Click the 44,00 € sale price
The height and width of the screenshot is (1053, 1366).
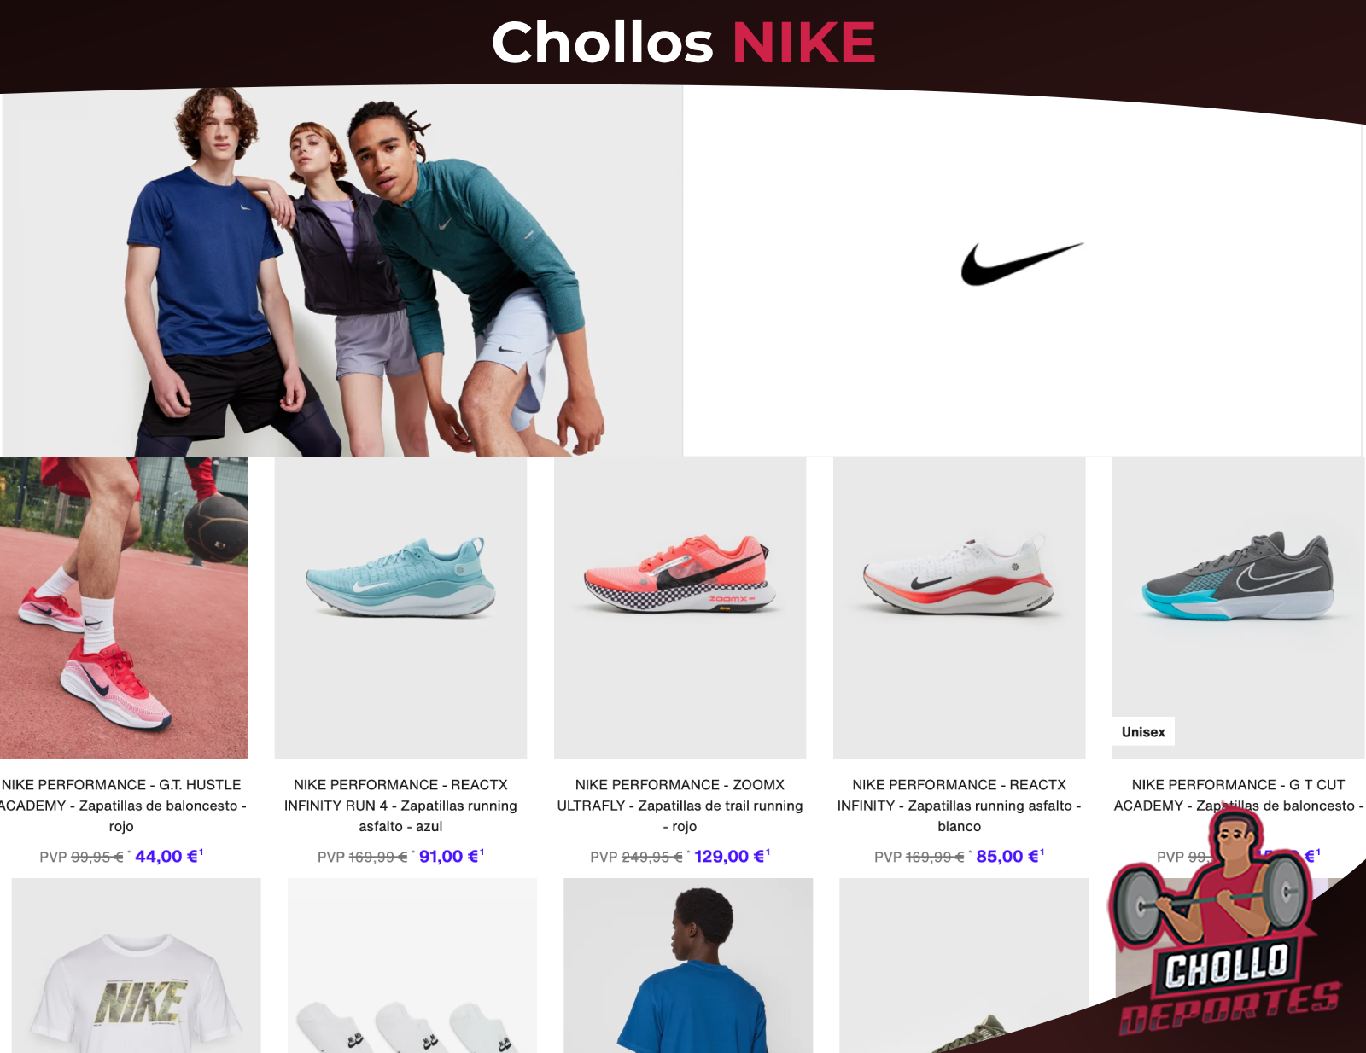tap(168, 856)
